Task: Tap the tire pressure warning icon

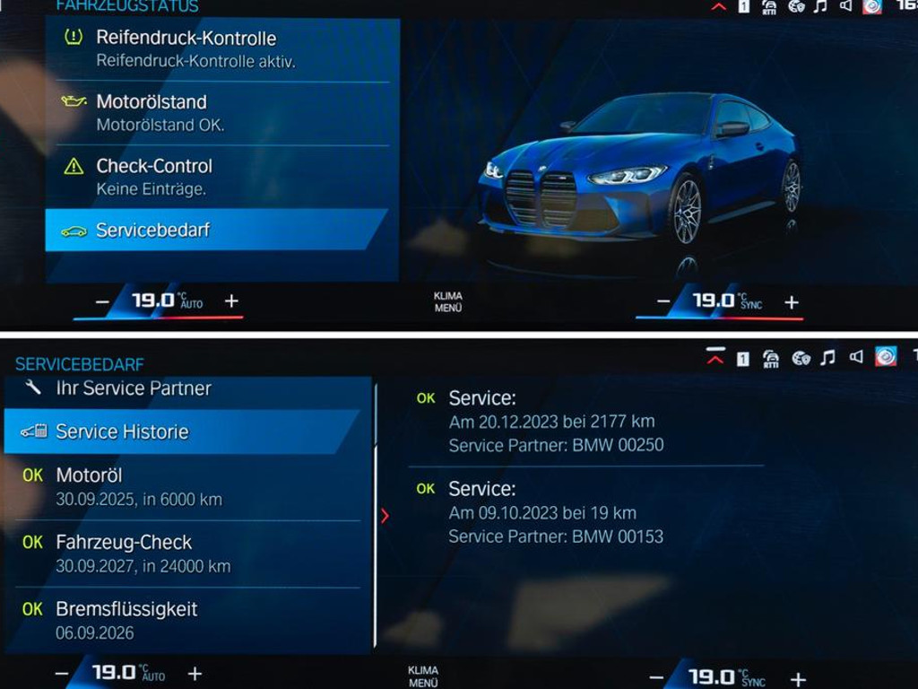Action: 74,38
